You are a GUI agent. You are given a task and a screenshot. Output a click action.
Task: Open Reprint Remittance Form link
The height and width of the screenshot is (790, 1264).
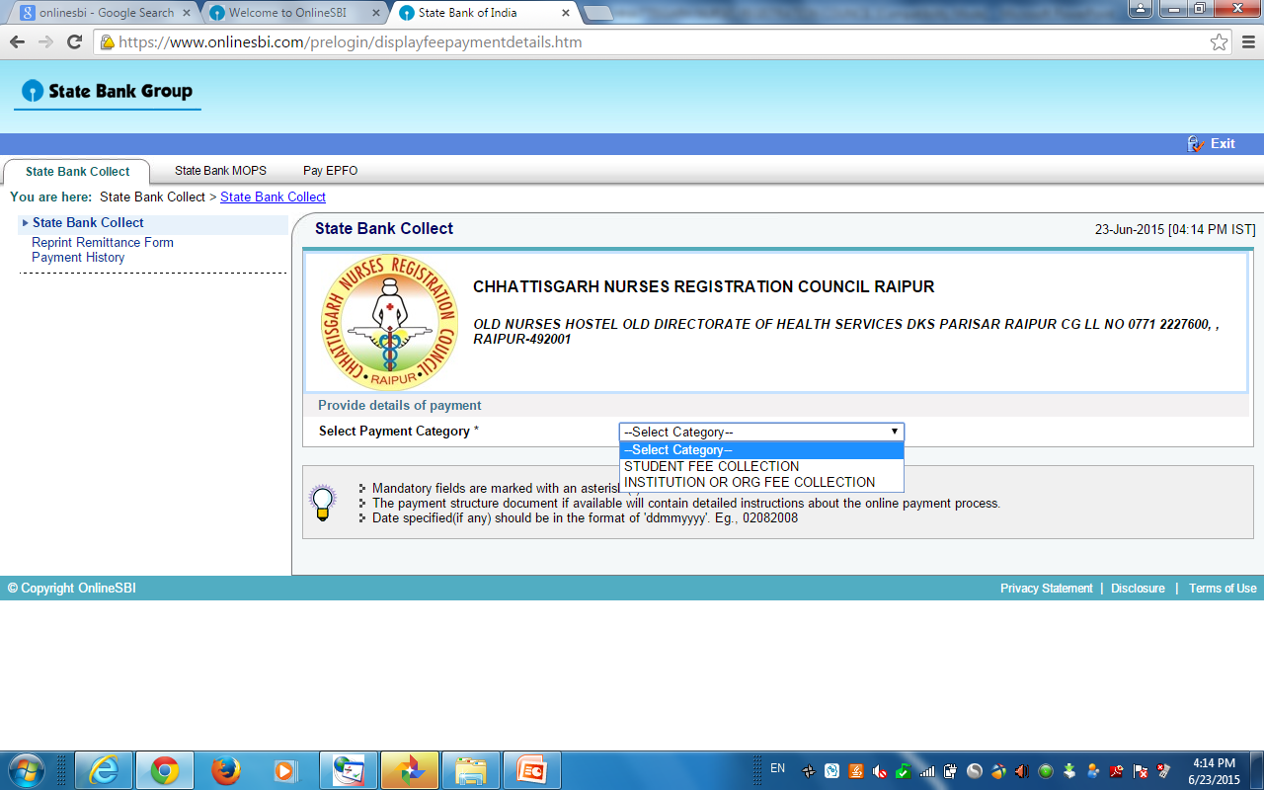103,242
